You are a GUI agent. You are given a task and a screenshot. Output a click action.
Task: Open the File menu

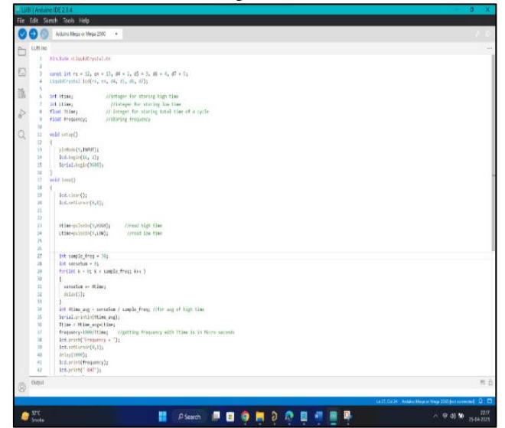tap(6, 21)
